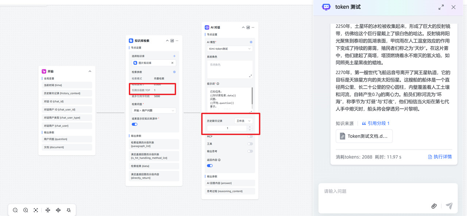Open AI 模型 parameter settings gear
Viewport: 467px width, 216px height.
pyautogui.click(x=251, y=42)
